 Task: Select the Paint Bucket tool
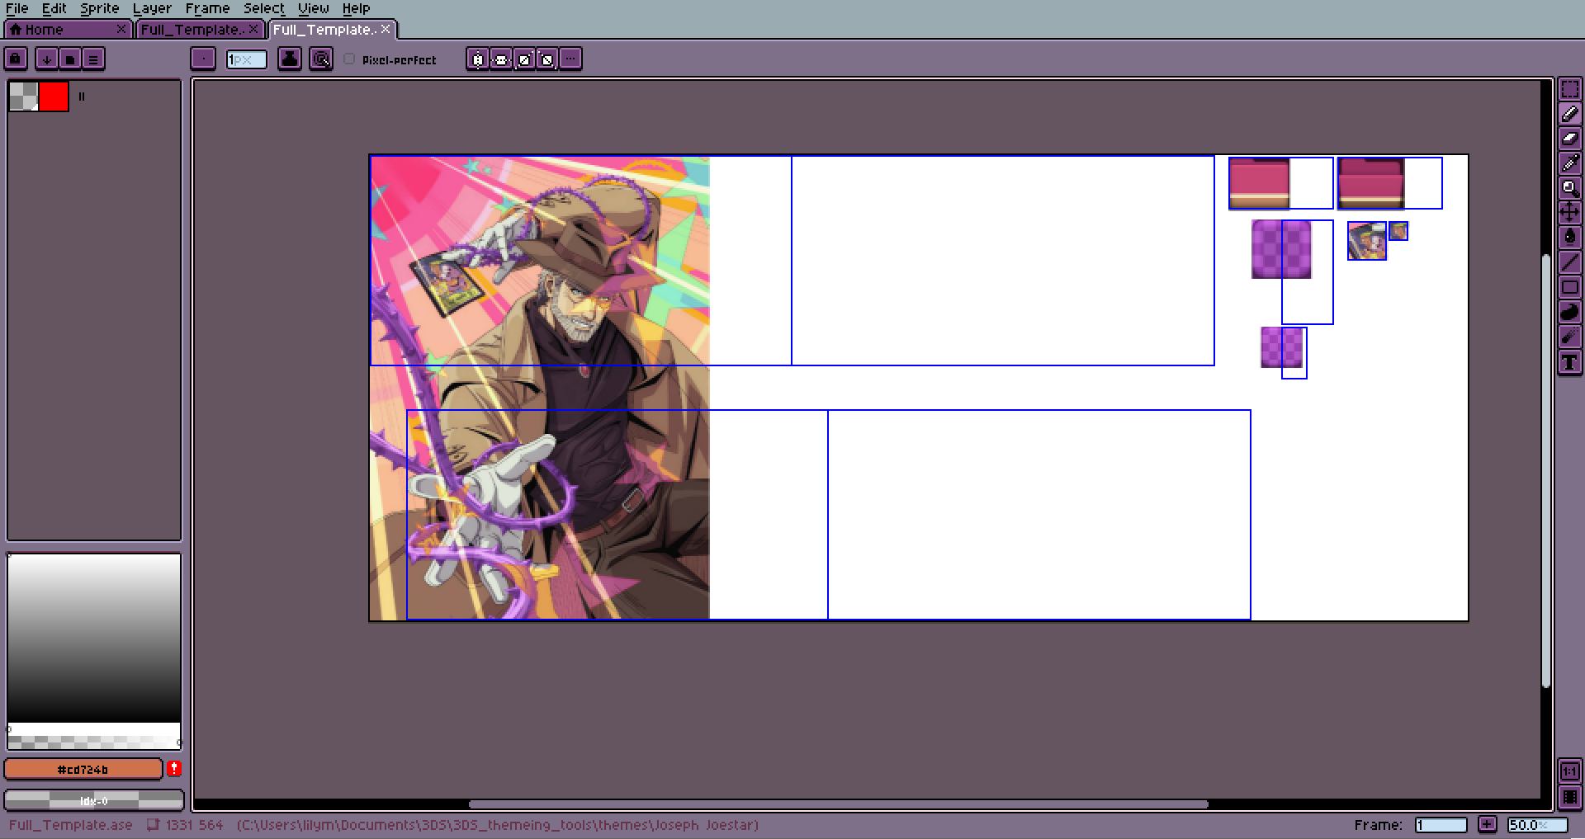[x=1569, y=238]
